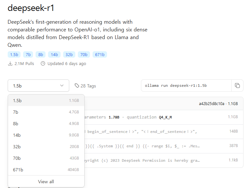The width and height of the screenshot is (247, 188).
Task: Click the Updated 6 days ago text
Action: [x=67, y=64]
